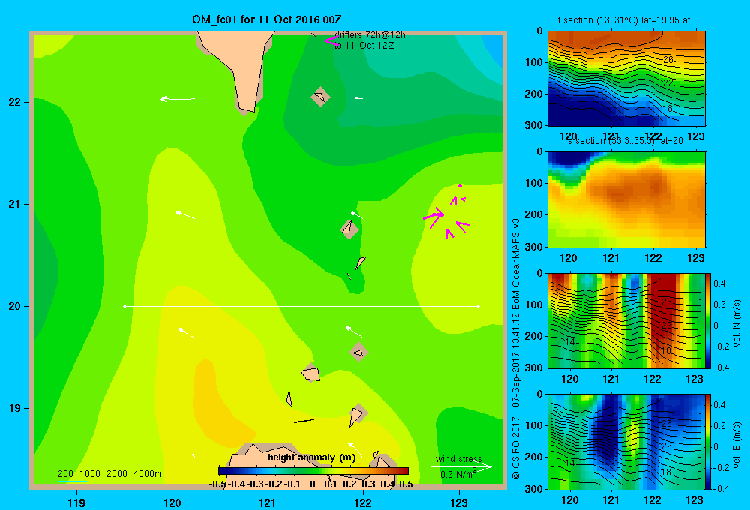Click the "drifters 72h@12h" label
This screenshot has height=510, width=750.
pos(370,35)
